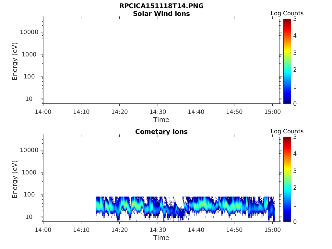Click the 100 energy label on top plot
The width and height of the screenshot is (332, 249).
(x=29, y=77)
